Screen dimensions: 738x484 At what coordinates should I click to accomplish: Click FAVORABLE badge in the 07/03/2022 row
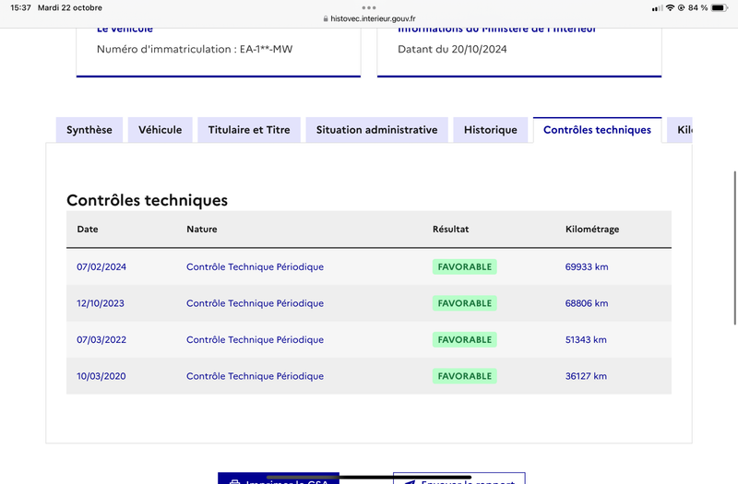(x=465, y=339)
